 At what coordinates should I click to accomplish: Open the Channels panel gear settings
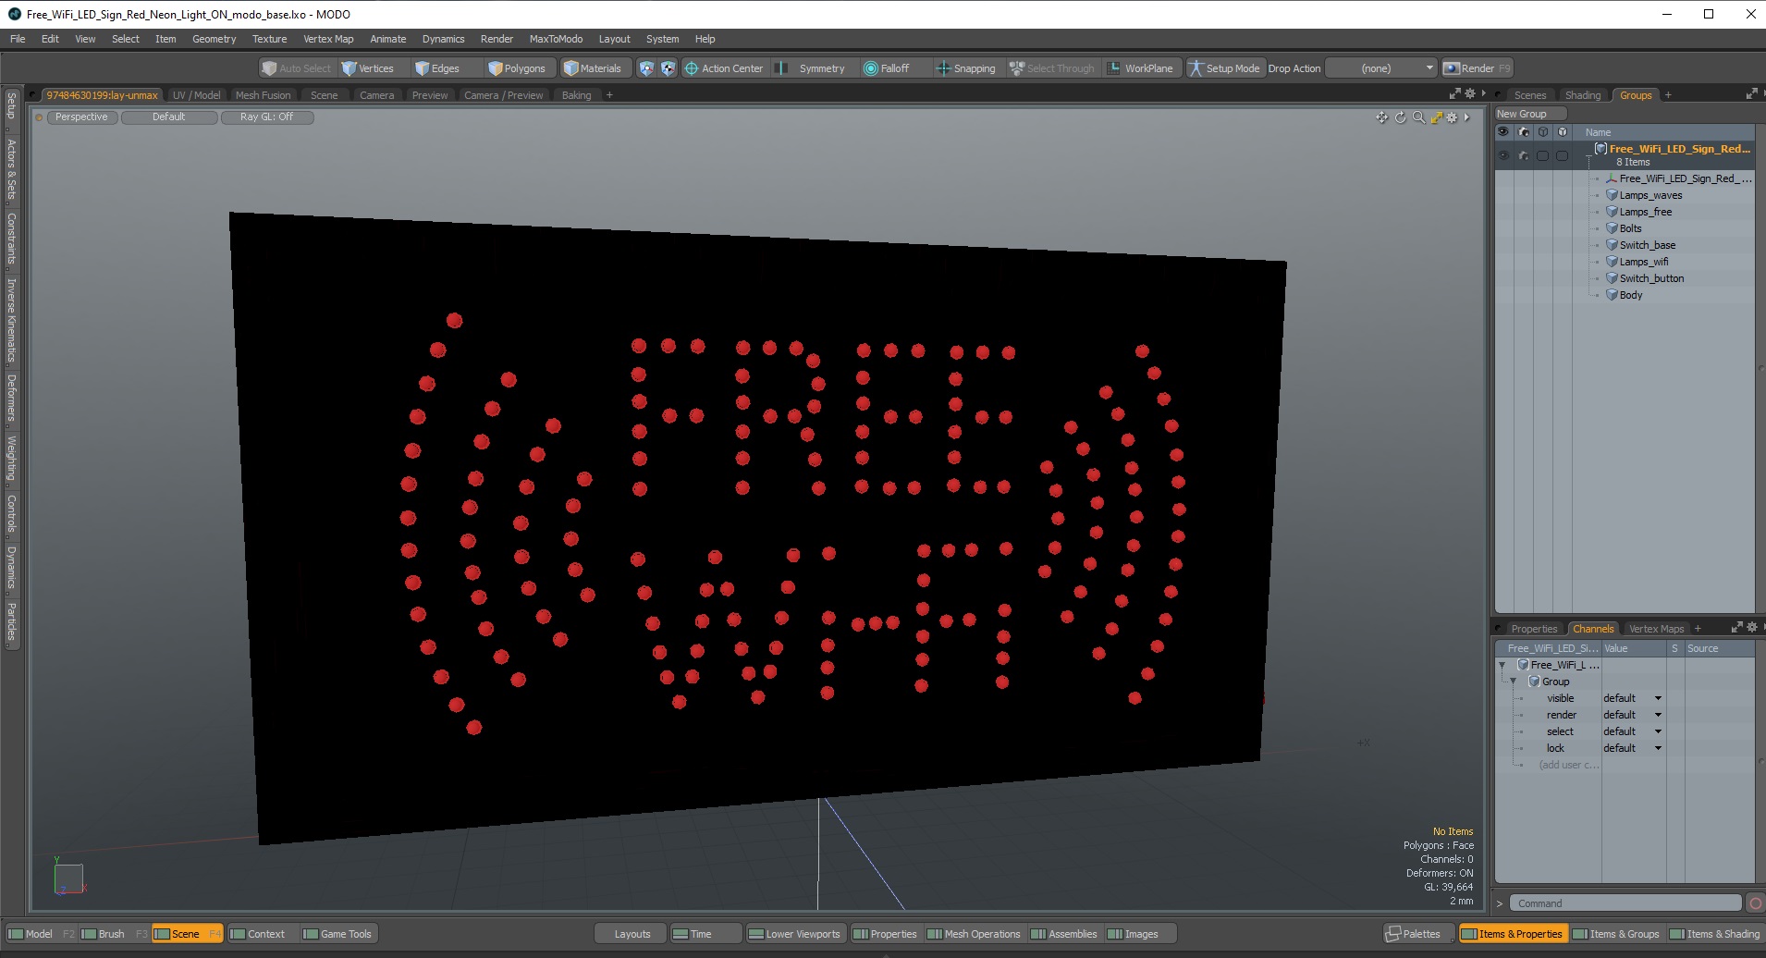tap(1751, 628)
